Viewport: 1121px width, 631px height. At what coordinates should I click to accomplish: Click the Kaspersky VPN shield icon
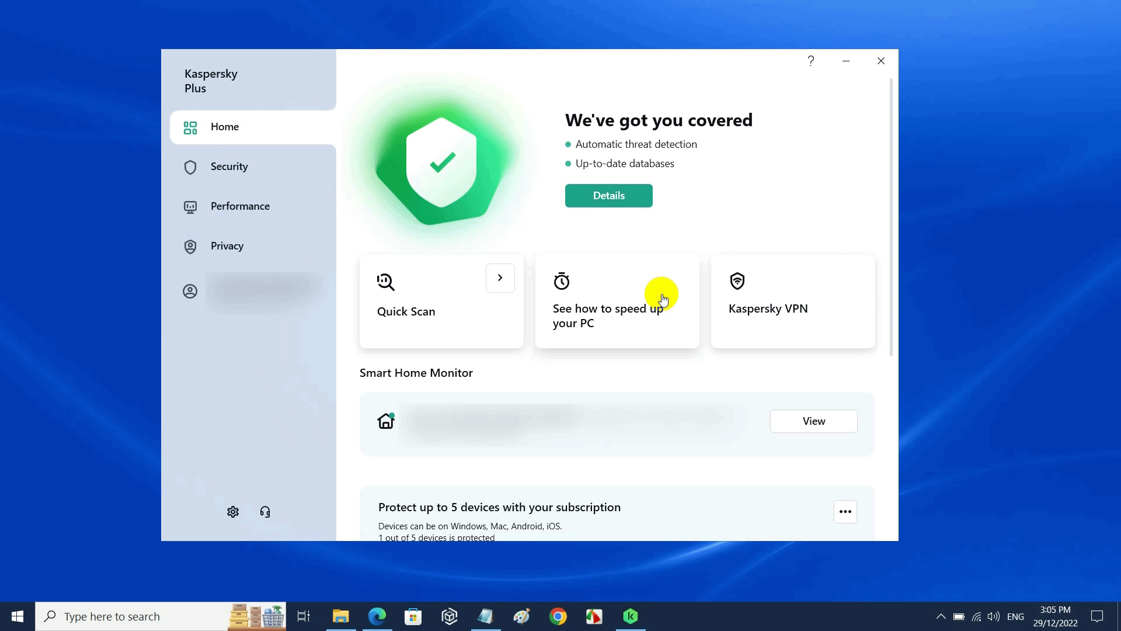point(737,281)
